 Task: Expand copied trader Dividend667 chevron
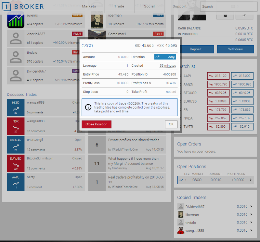coord(251,206)
